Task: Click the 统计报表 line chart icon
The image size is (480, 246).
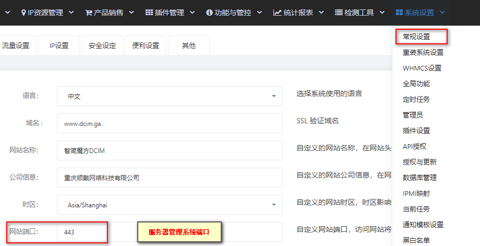Action: (x=277, y=13)
